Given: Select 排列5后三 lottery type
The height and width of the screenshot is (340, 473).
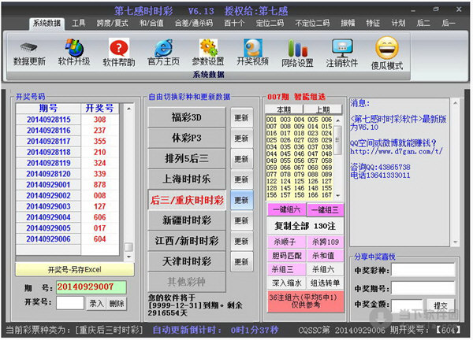Looking at the screenshot, I should 186,158.
